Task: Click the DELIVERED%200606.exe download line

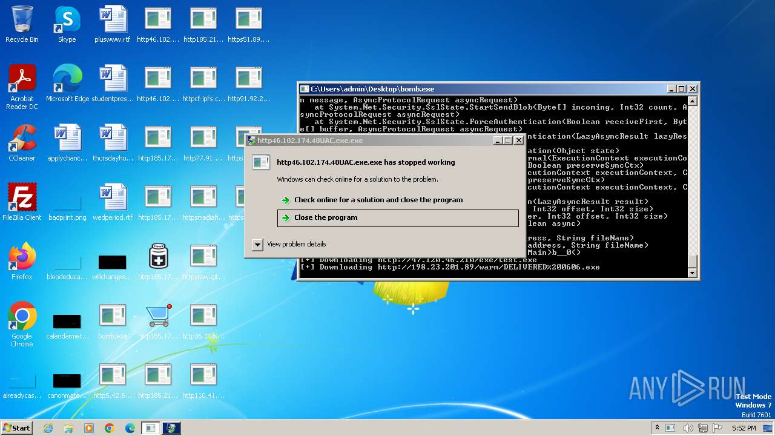Action: click(450, 267)
